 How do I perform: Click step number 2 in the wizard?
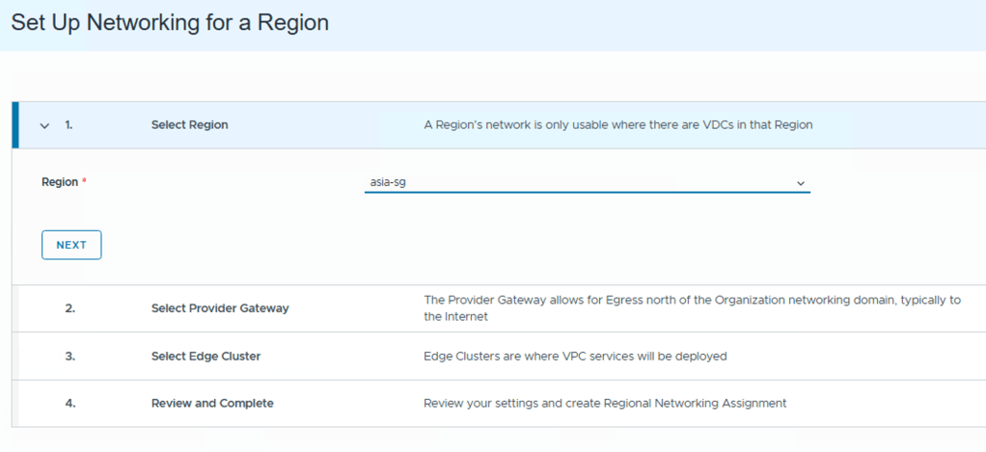pos(69,308)
